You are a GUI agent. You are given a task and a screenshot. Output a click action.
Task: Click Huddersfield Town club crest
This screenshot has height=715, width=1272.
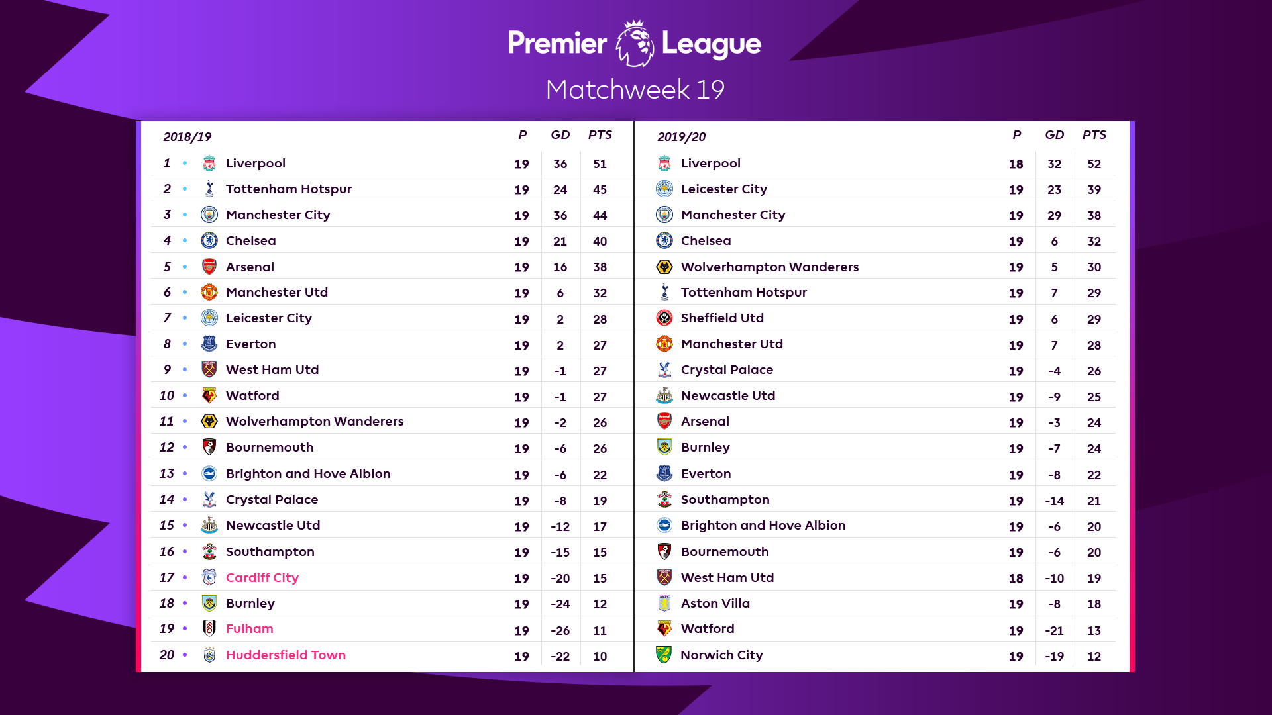coord(209,655)
